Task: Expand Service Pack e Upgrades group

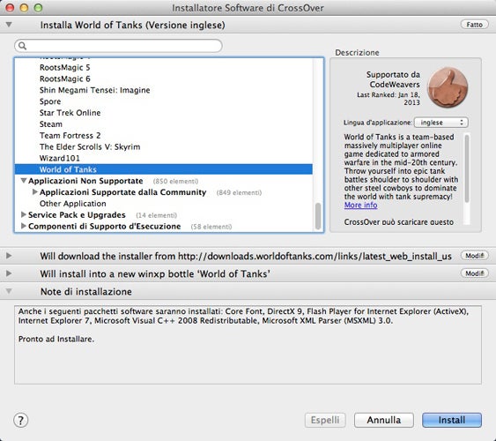Action: point(24,214)
